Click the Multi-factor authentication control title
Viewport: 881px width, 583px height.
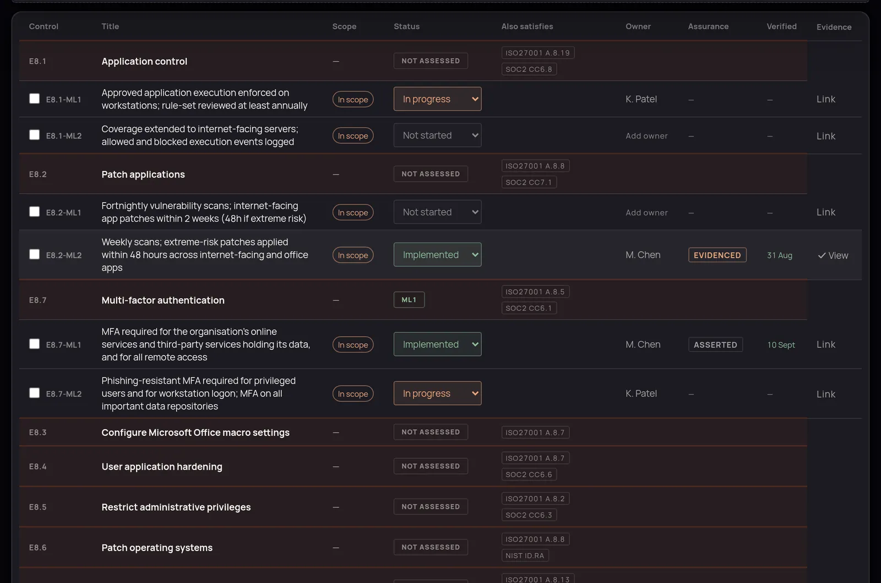click(x=163, y=300)
